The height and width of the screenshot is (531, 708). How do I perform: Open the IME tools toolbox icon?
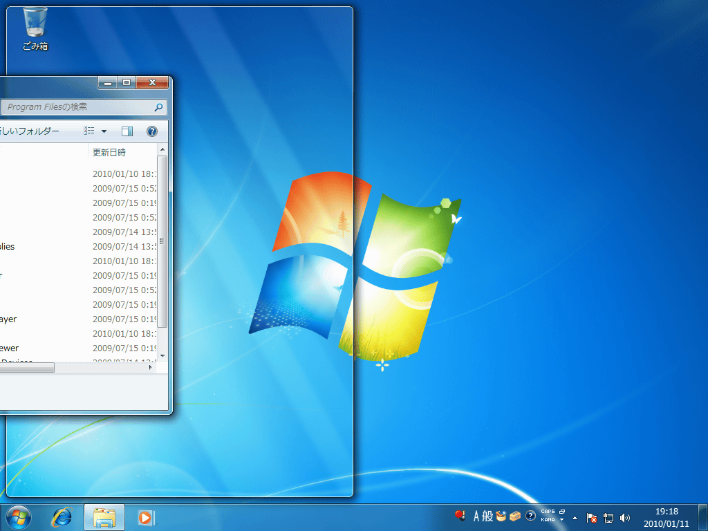point(515,516)
